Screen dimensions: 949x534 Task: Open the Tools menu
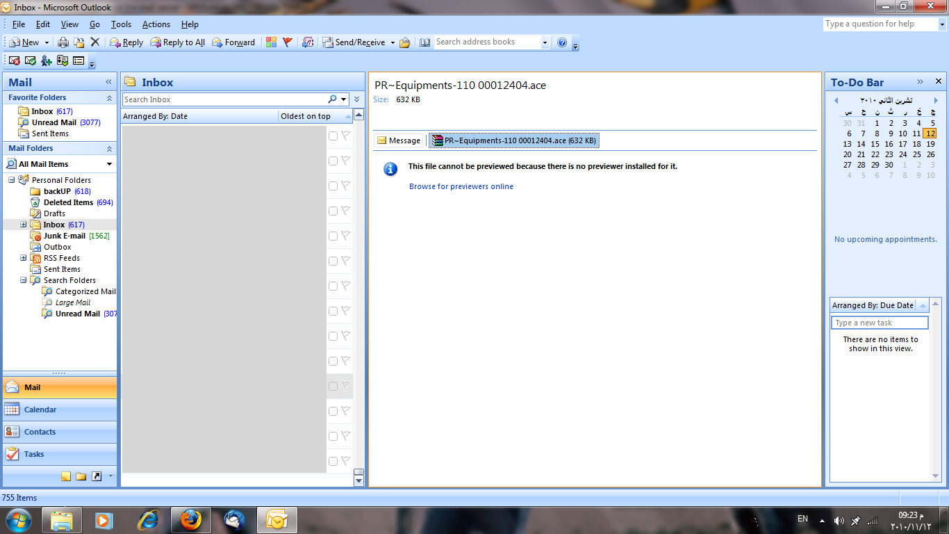[121, 24]
